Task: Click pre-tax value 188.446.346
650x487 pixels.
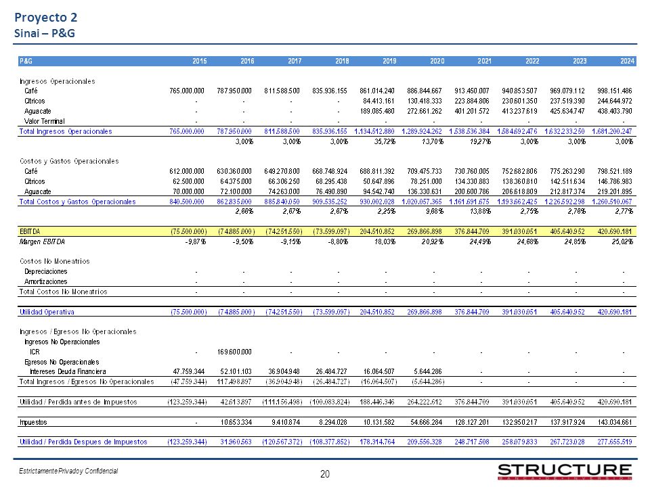Action: click(377, 402)
